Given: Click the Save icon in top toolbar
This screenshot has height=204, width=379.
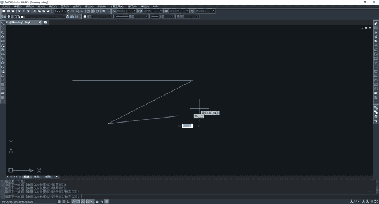Looking at the screenshot, I should [x=13, y=11].
